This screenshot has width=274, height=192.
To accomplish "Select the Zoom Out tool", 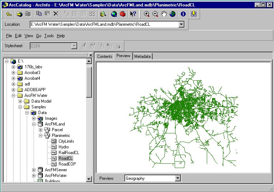I will pos(155,14).
